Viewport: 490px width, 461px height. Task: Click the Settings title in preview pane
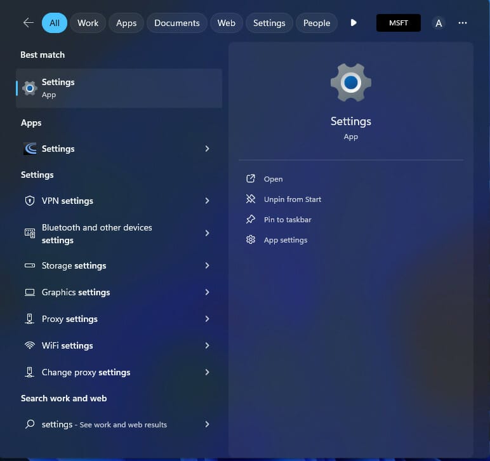click(350, 121)
